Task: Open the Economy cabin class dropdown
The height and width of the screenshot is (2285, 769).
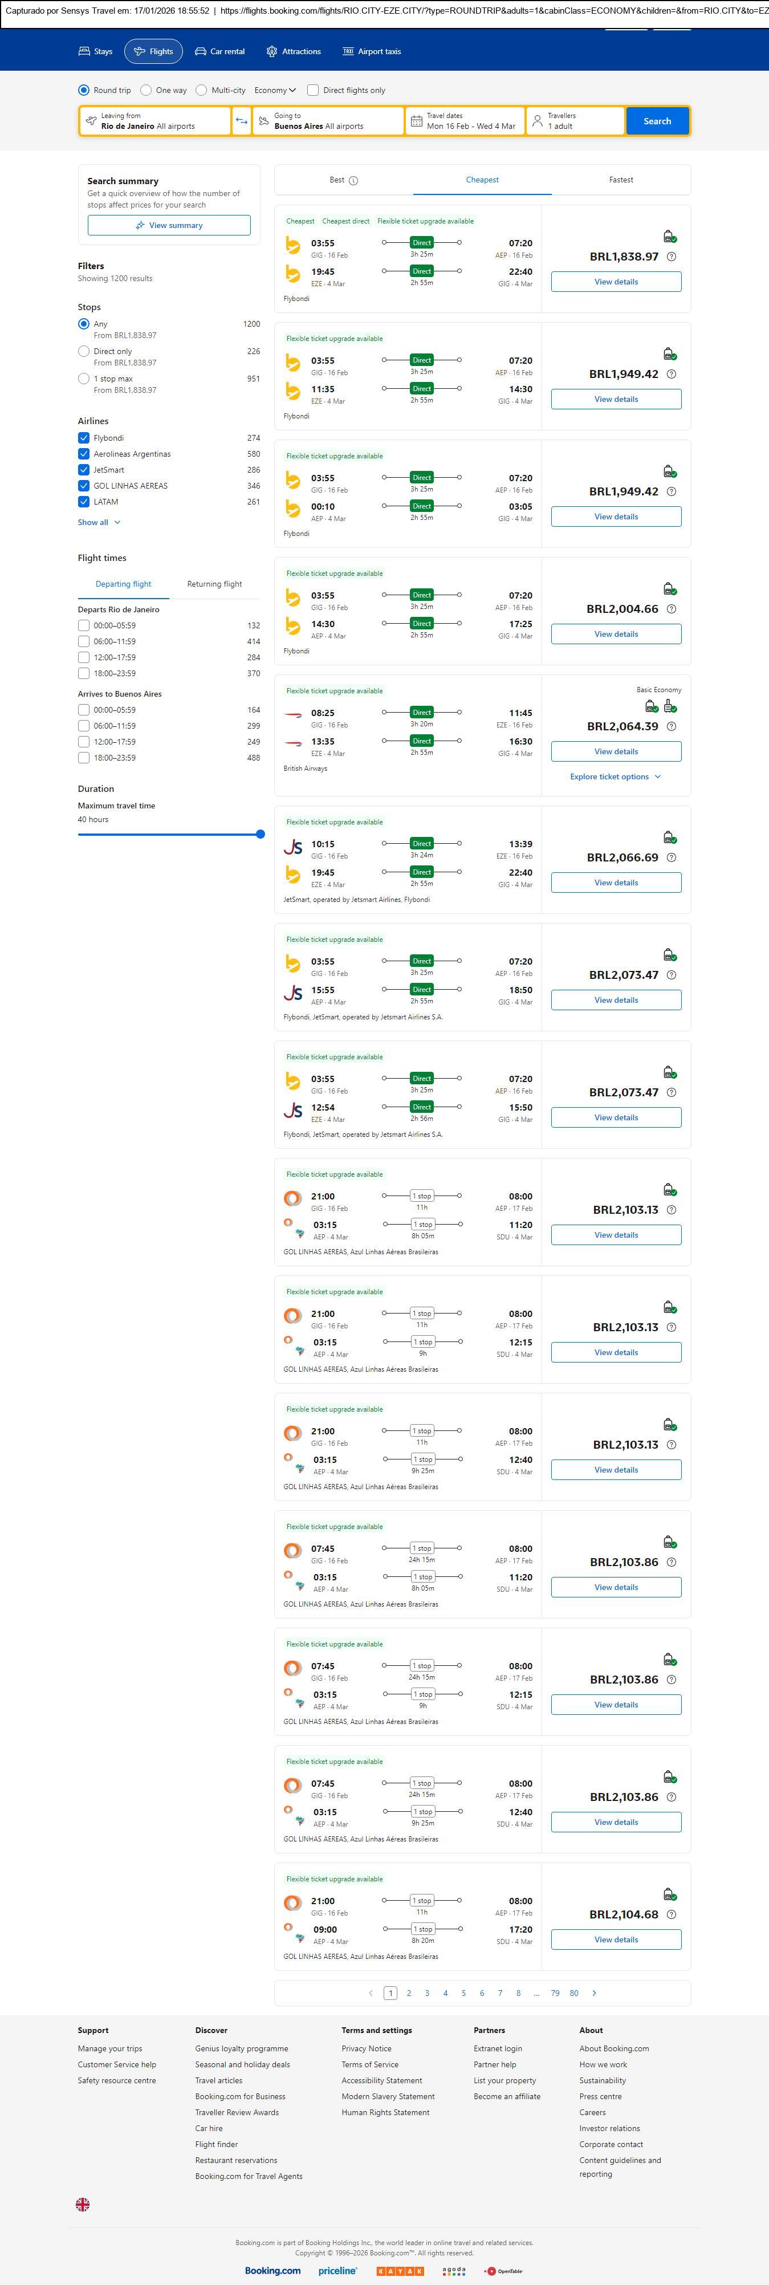Action: point(275,91)
